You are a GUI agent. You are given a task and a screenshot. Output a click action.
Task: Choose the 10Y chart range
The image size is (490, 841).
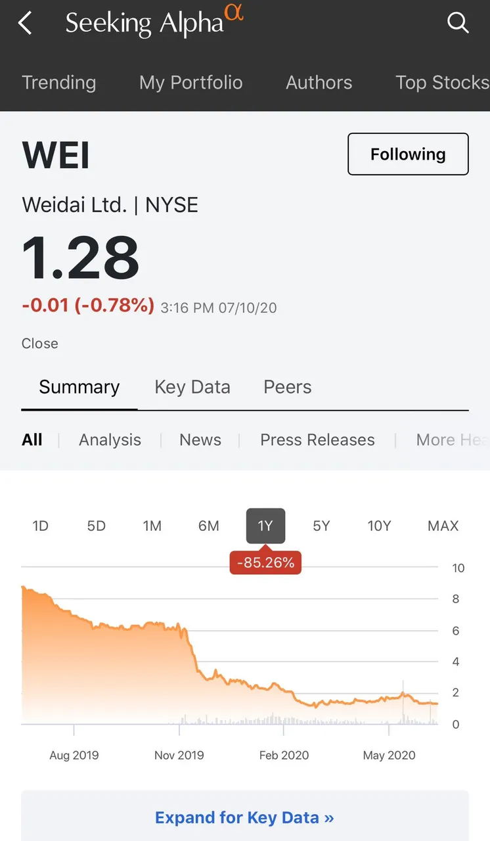[379, 526]
